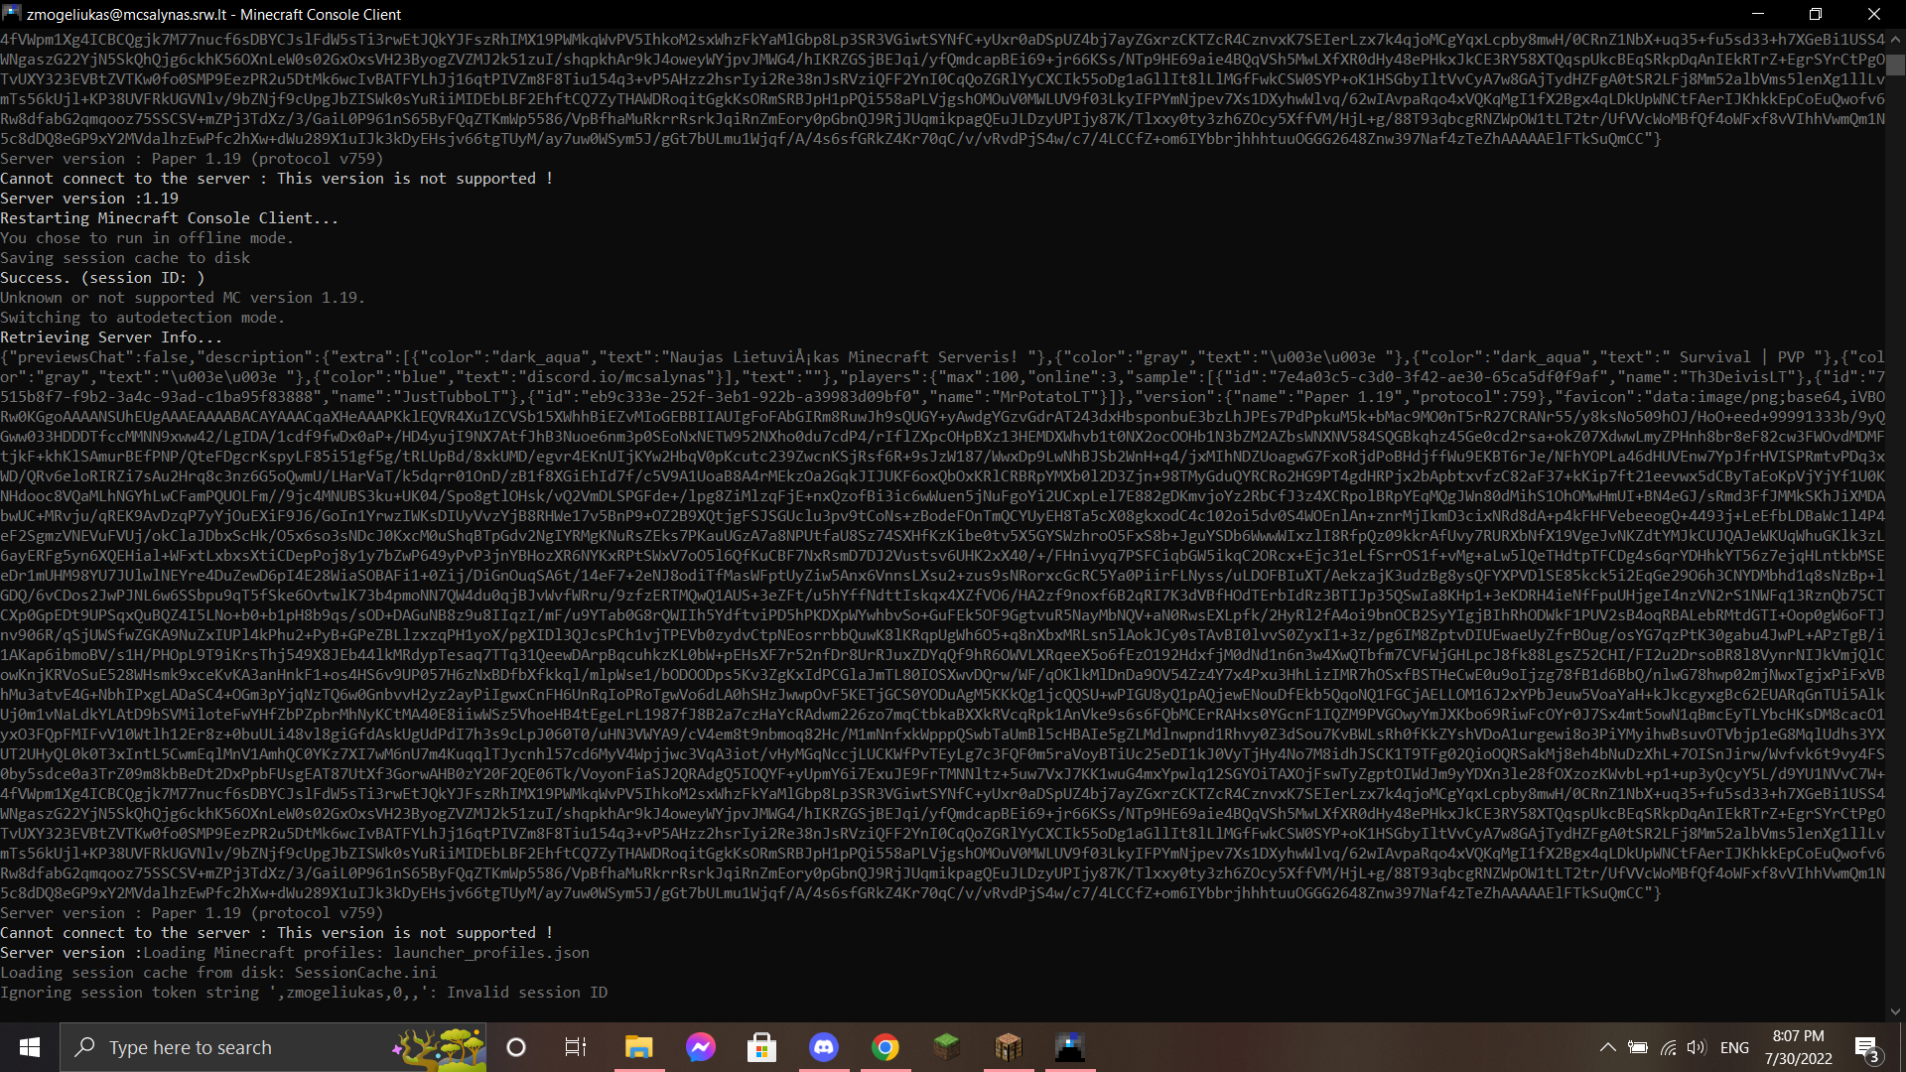The height and width of the screenshot is (1072, 1906).
Task: Open Facebook Messenger from the taskbar
Action: click(x=701, y=1047)
